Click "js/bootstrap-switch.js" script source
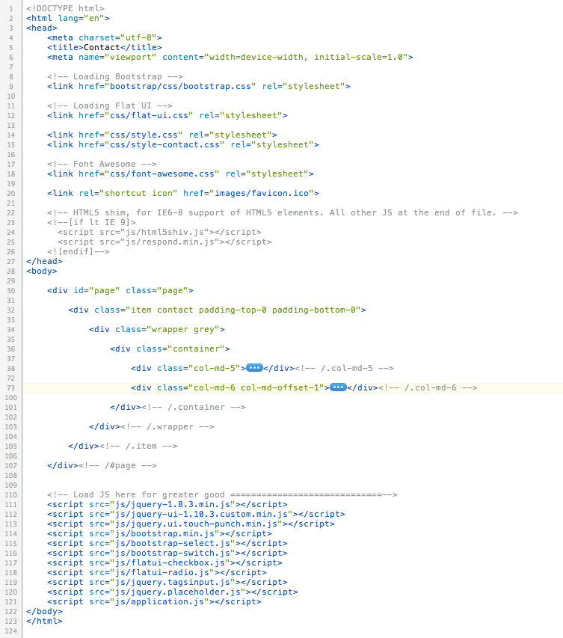 pyautogui.click(x=173, y=553)
